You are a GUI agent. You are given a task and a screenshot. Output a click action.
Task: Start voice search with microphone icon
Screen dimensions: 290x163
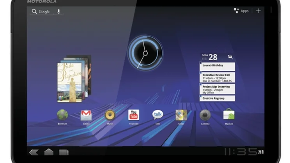[58, 11]
